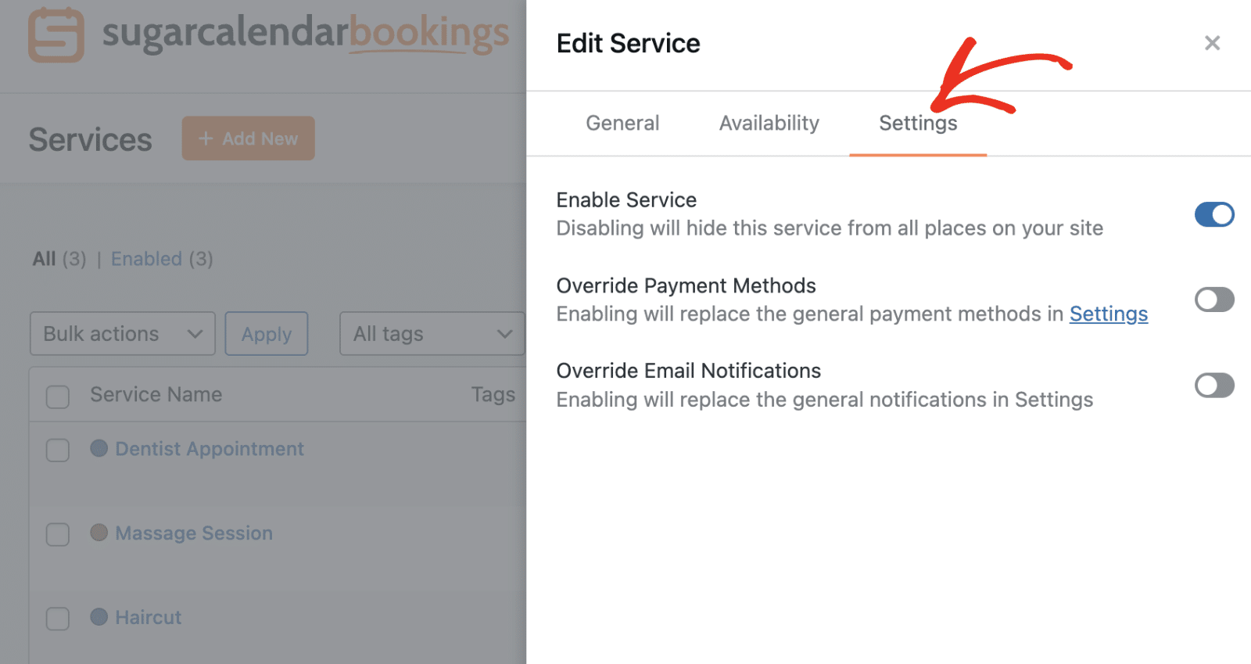The image size is (1251, 664).
Task: Close the Edit Service panel
Action: coord(1212,43)
